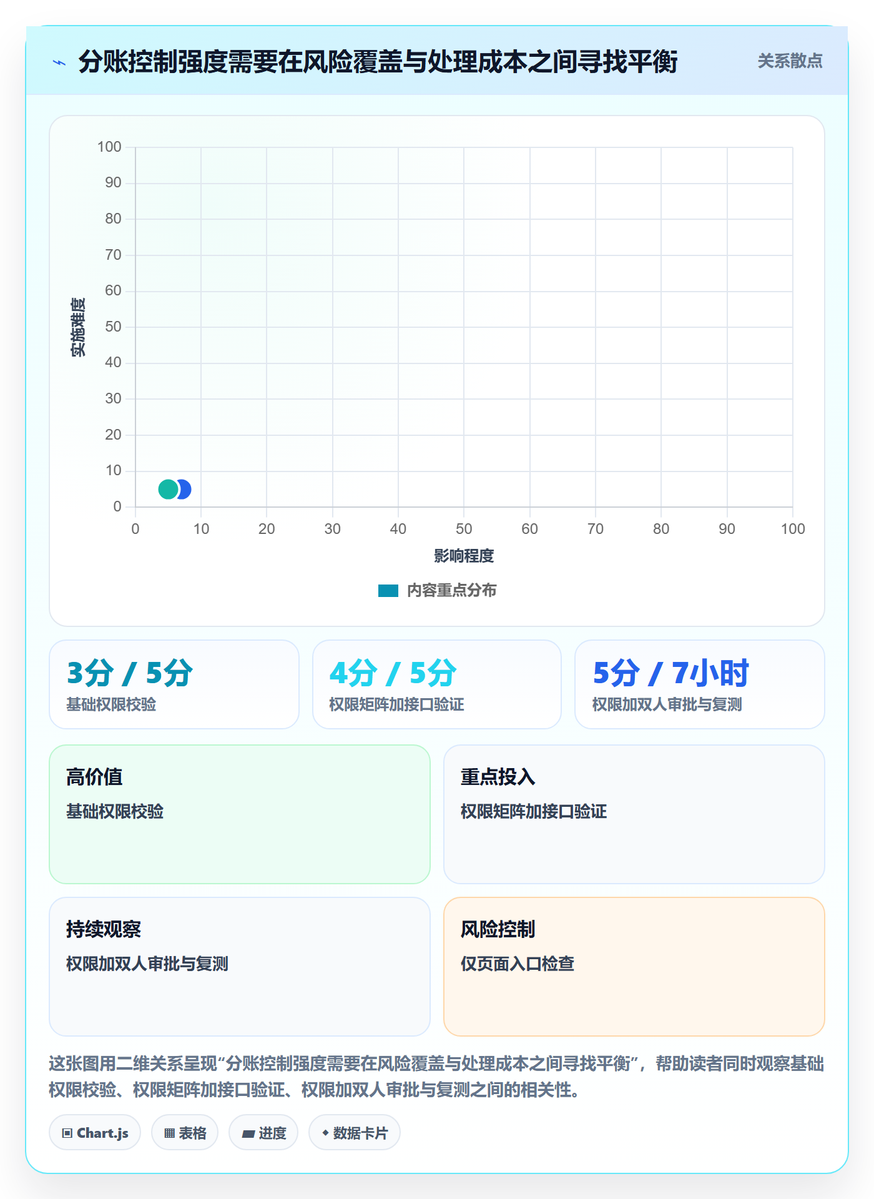Click the 权限矩阵加接口验证 text in 重点投入 card
874x1199 pixels.
(x=534, y=811)
